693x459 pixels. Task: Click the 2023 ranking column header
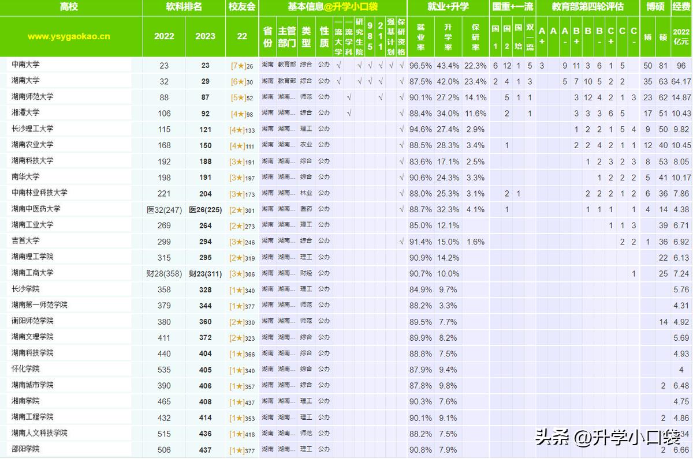(205, 36)
